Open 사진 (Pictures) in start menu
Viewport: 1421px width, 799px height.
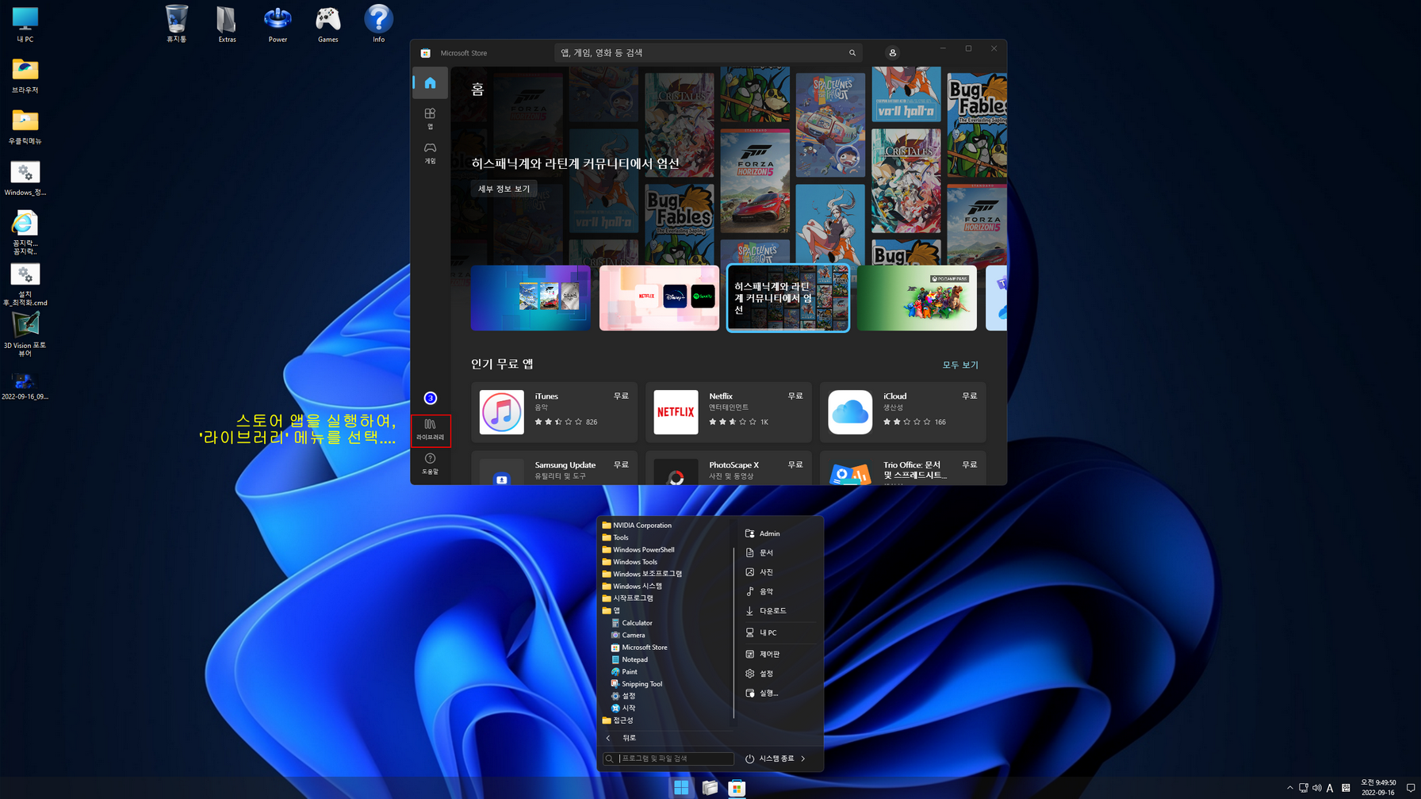(760, 572)
